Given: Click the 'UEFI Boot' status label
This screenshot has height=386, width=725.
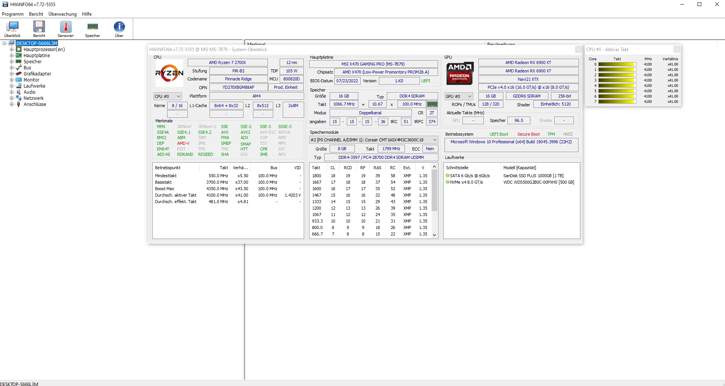Looking at the screenshot, I should pos(499,134).
